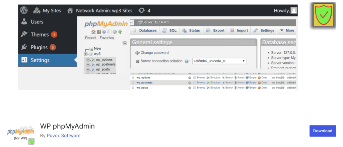Select wp3 database in the tree
343x147 pixels.
tap(97, 54)
